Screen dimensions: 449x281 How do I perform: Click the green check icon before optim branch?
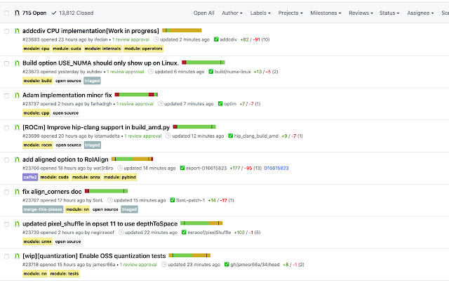coord(220,103)
